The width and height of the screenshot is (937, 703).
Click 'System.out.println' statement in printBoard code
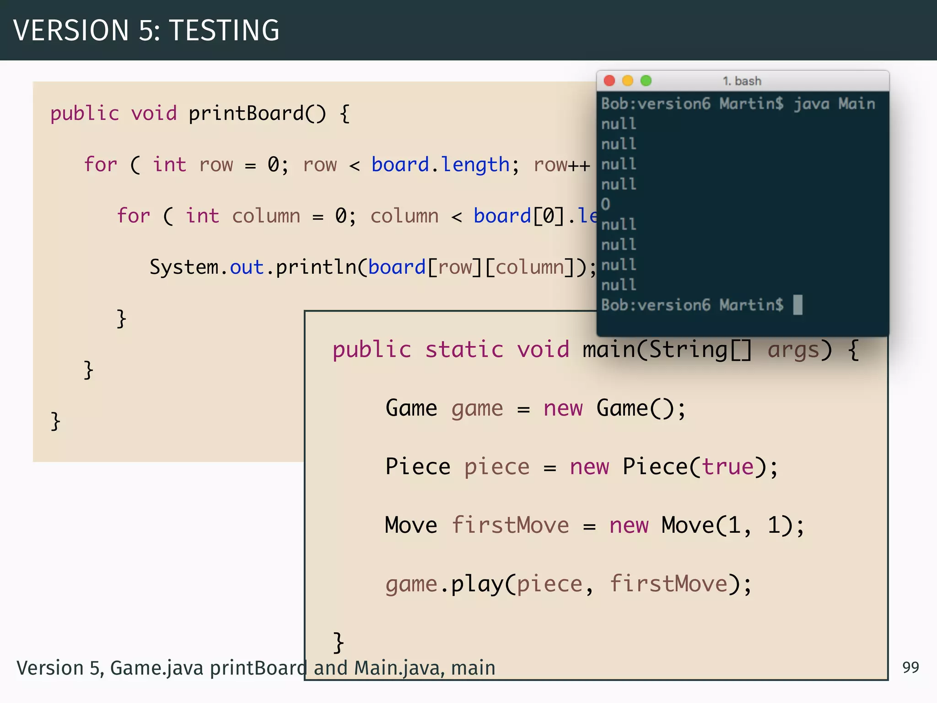click(373, 267)
